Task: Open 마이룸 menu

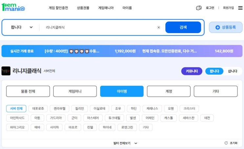Action: click(127, 8)
